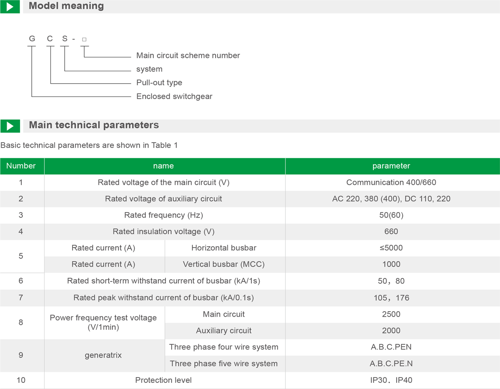Select the Three phase five wire system cell
Image resolution: width=500 pixels, height=389 pixels.
(x=224, y=364)
